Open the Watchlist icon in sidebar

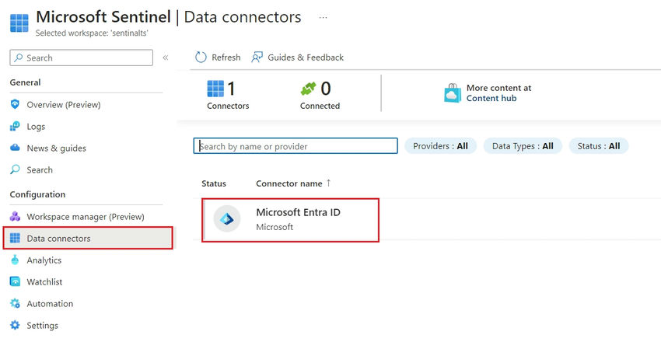click(x=16, y=282)
